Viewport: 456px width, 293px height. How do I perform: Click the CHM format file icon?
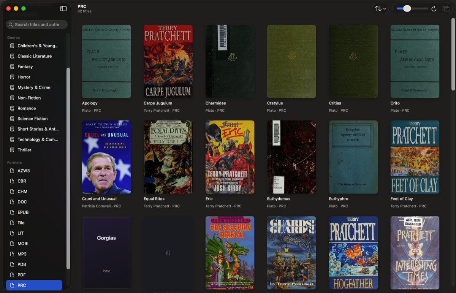click(12, 192)
